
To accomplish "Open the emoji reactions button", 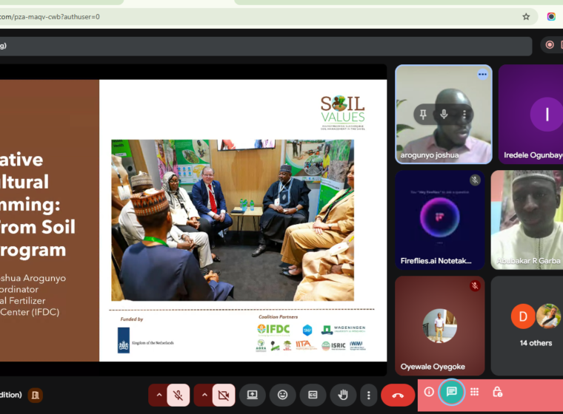I will 282,396.
